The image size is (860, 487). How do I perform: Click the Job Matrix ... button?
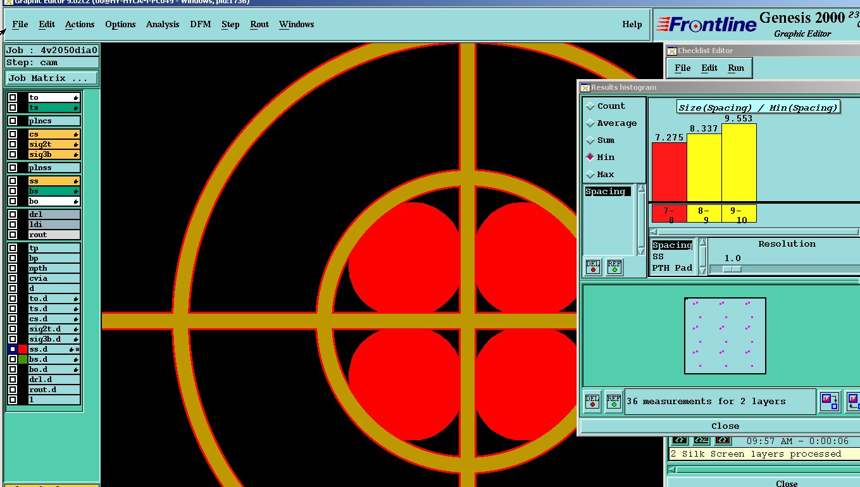coord(52,78)
